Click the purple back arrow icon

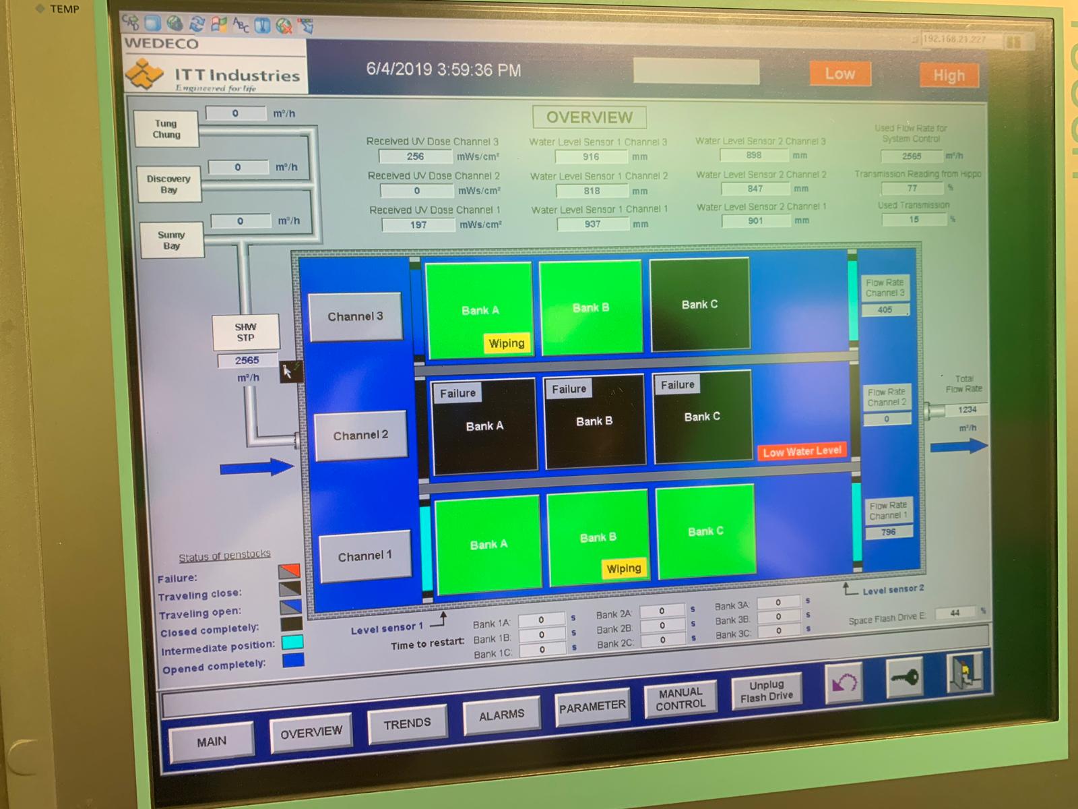pyautogui.click(x=844, y=683)
